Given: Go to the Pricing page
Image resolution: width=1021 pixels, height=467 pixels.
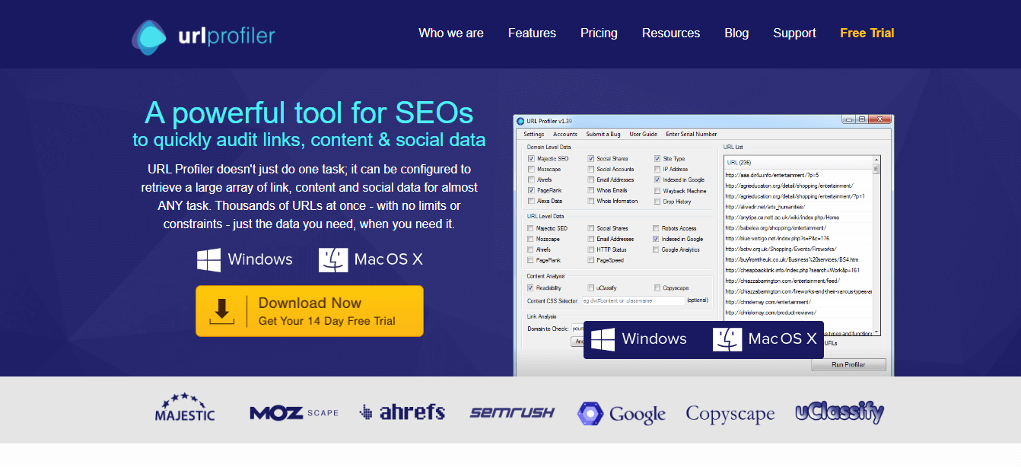Looking at the screenshot, I should (599, 33).
